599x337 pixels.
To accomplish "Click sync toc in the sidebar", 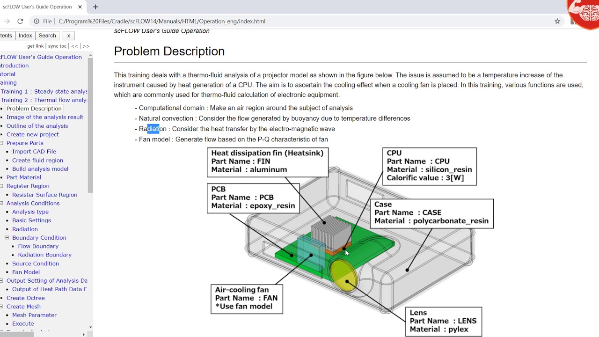I will point(57,46).
